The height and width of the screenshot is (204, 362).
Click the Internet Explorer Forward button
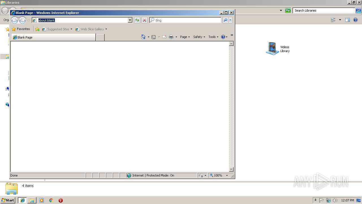pyautogui.click(x=22, y=20)
